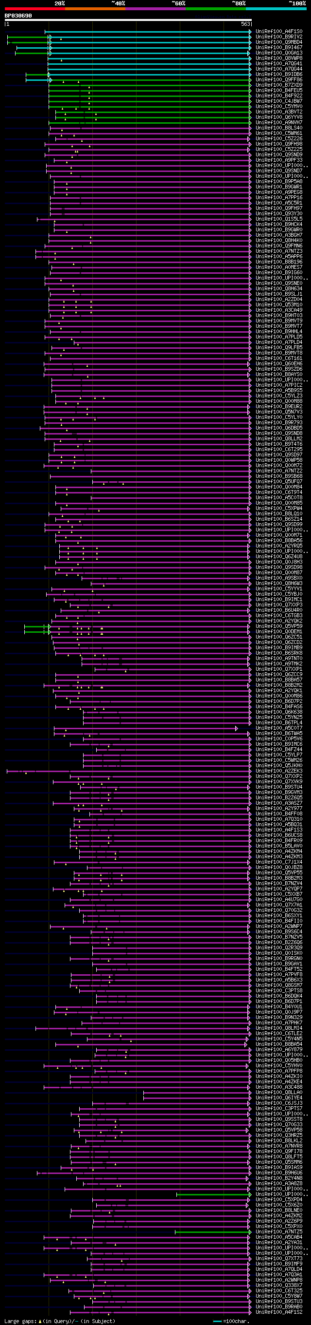
Task: Click the orange ~40% identity legend segment
Action: [x=95, y=9]
